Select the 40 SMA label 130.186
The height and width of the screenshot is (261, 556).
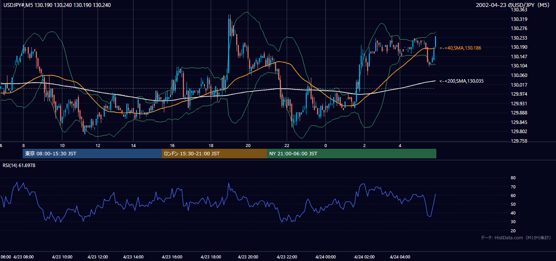pos(460,48)
